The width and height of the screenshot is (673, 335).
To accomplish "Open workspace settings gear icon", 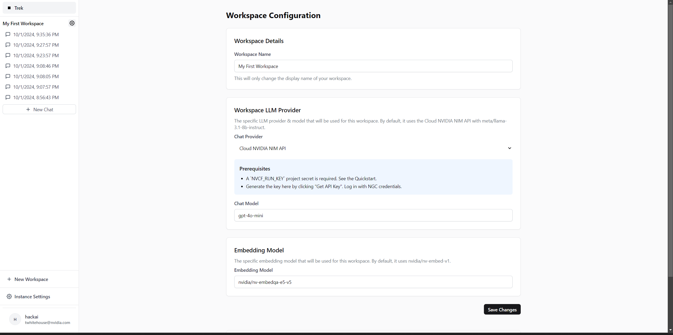I will pyautogui.click(x=72, y=23).
